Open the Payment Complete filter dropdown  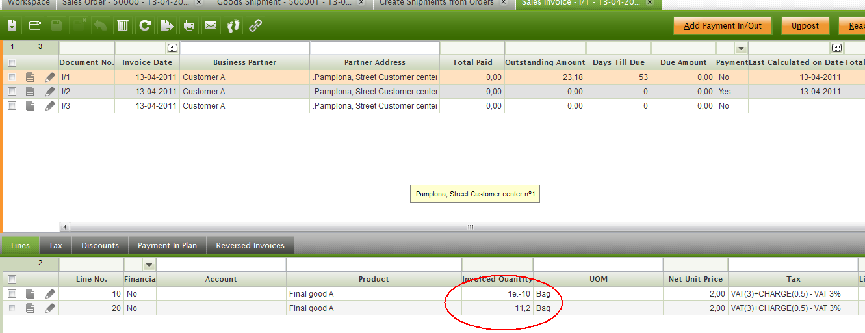[x=741, y=48]
